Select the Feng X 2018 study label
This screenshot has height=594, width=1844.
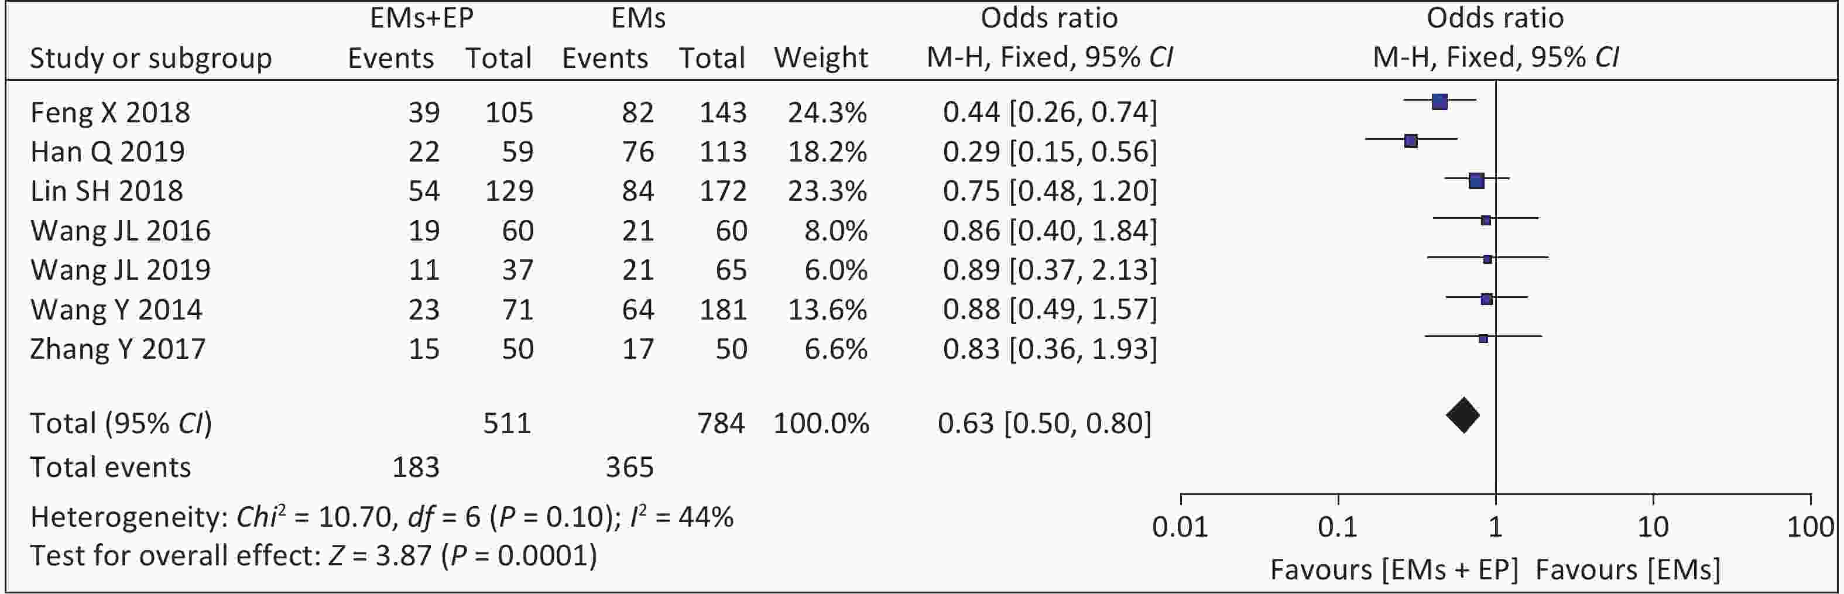pyautogui.click(x=110, y=112)
